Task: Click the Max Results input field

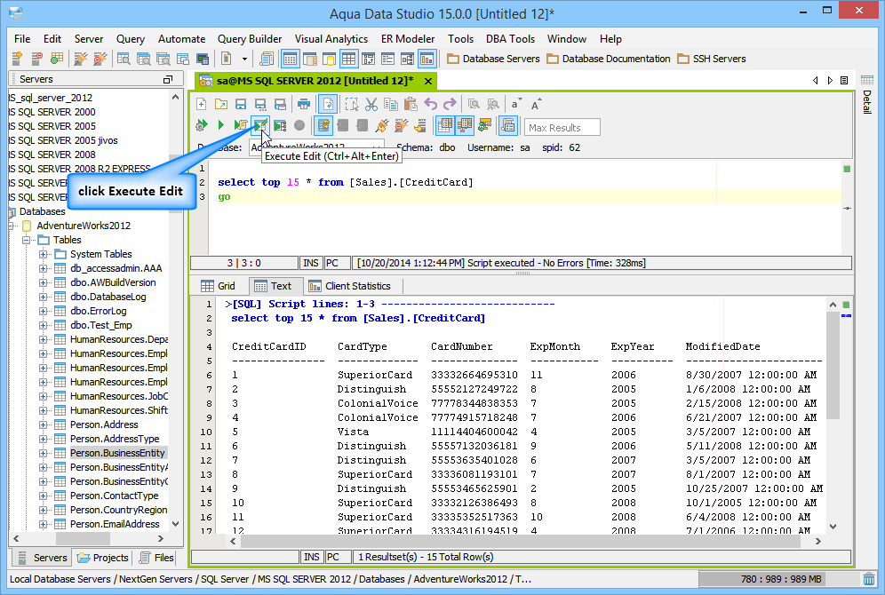Action: [562, 128]
